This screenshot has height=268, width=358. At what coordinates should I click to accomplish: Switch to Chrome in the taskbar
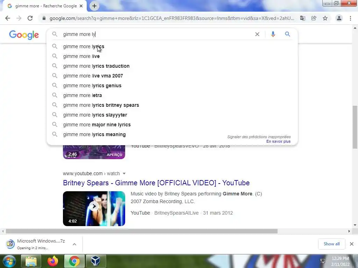[x=74, y=261]
